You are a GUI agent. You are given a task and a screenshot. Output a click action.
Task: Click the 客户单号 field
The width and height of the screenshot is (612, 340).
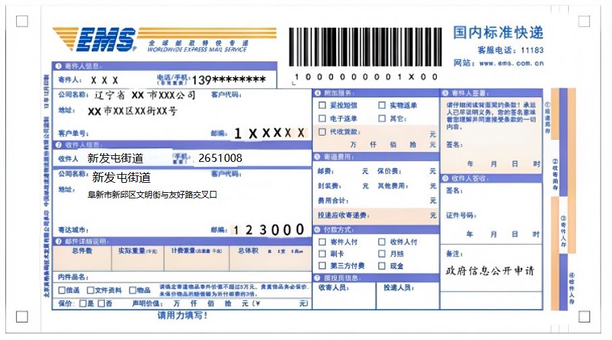148,133
